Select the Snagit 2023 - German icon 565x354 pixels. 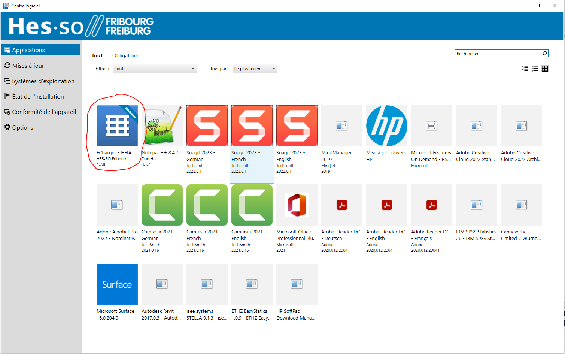point(207,126)
